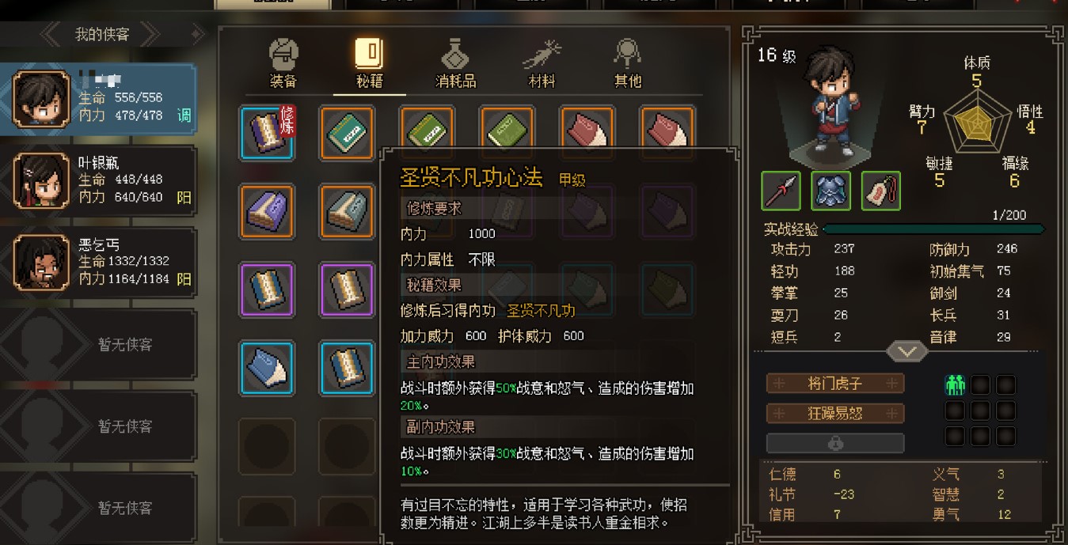Screen dimensions: 1068x545
Task: Switch to the 其他 other tab
Action: [627, 63]
